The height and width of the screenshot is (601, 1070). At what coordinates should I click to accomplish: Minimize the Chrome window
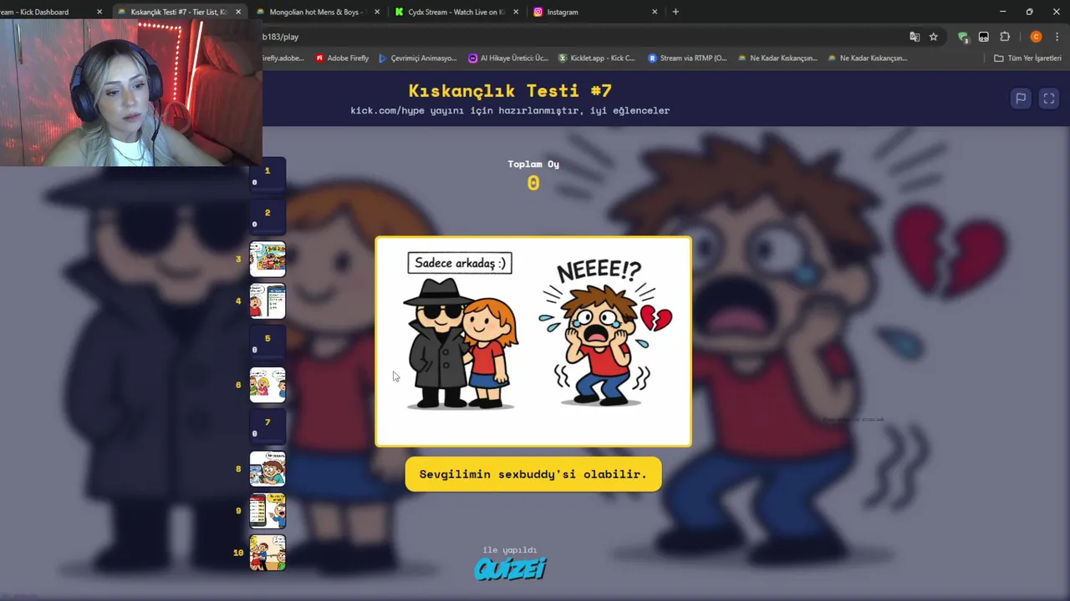1002,12
